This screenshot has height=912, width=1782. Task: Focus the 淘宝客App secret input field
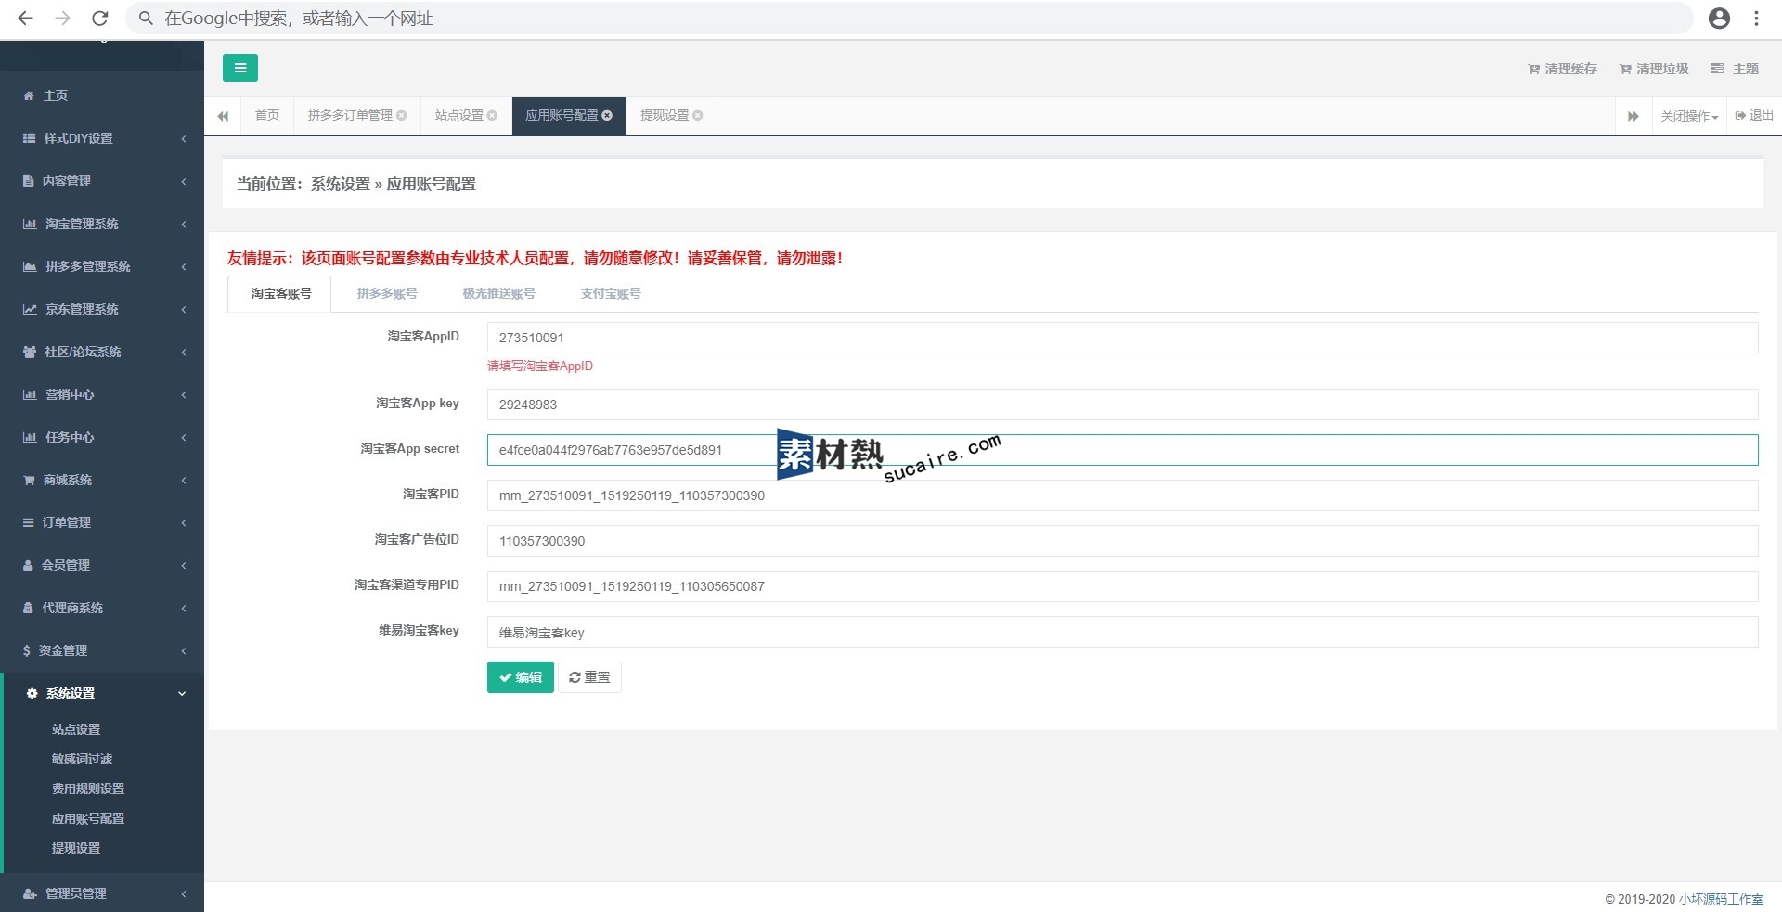[x=1122, y=450]
